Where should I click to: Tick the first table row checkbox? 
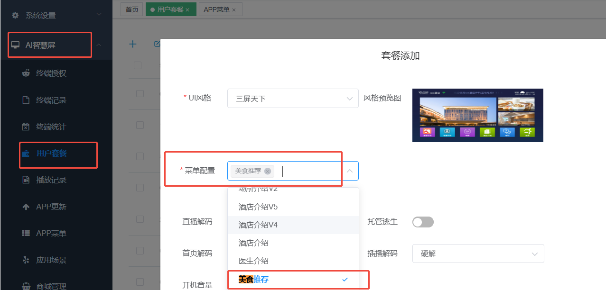[140, 93]
